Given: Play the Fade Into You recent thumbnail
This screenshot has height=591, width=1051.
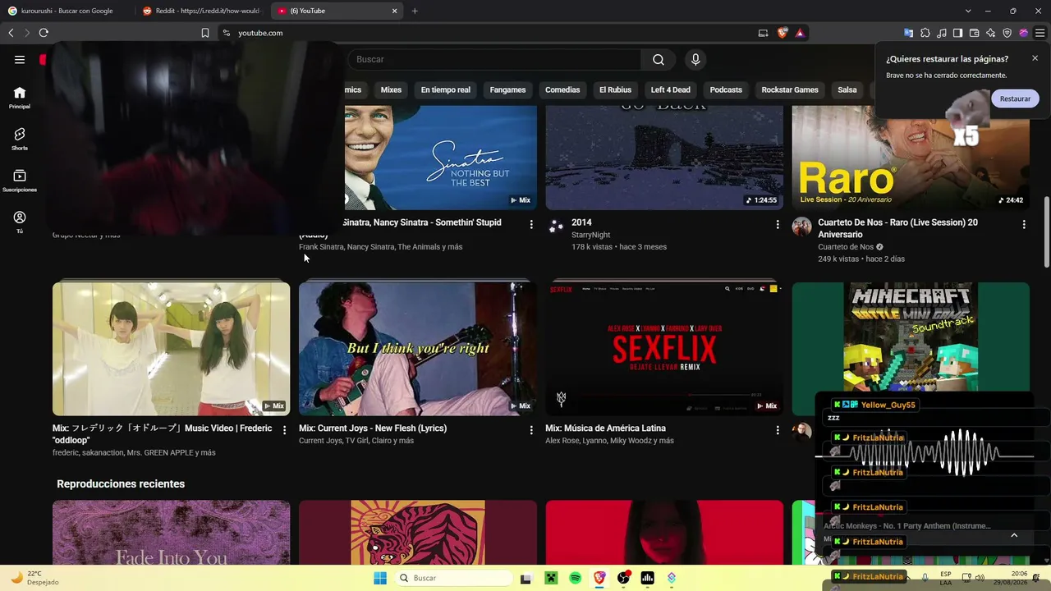Looking at the screenshot, I should coord(171,533).
